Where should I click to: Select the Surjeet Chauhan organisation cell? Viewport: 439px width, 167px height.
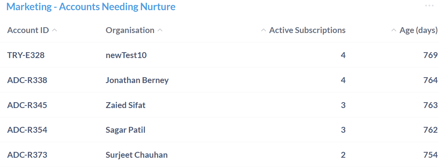pyautogui.click(x=137, y=155)
